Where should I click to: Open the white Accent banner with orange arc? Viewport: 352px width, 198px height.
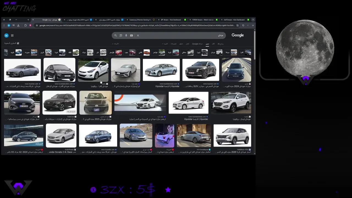[140, 103]
